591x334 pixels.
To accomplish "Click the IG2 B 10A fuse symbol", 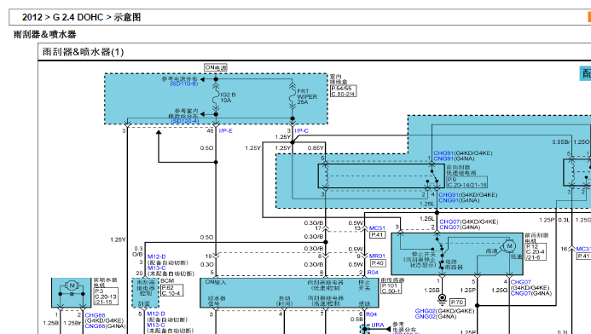I will [216, 97].
